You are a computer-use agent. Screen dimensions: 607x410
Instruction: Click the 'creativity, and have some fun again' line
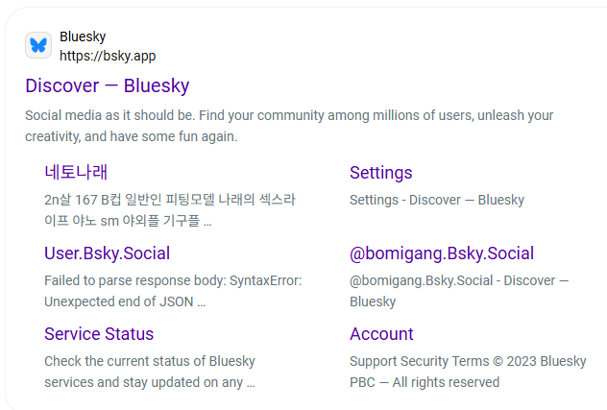131,136
